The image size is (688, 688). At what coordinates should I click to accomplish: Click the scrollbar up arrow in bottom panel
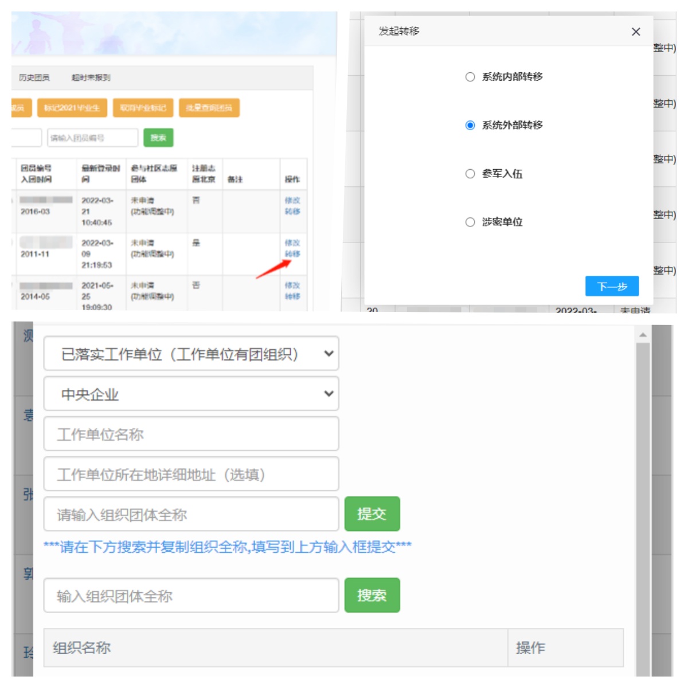pyautogui.click(x=643, y=334)
